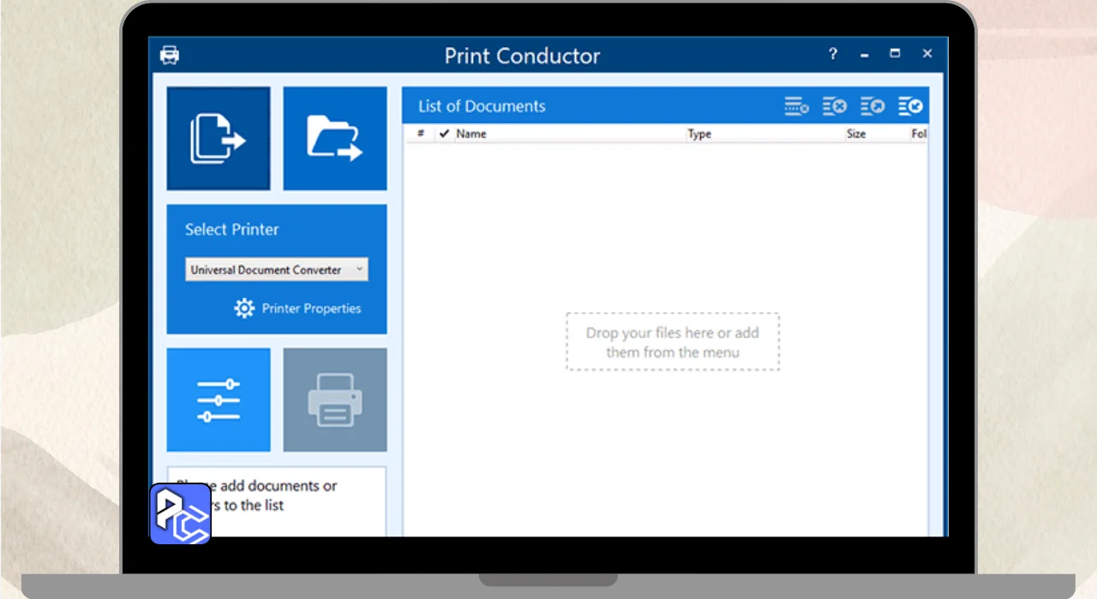Click the first list options icon in header
This screenshot has width=1097, height=599.
[796, 106]
